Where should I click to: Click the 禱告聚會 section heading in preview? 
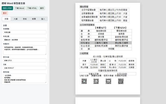pyautogui.click(x=84, y=7)
